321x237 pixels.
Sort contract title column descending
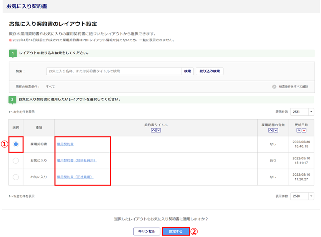[x=159, y=130]
